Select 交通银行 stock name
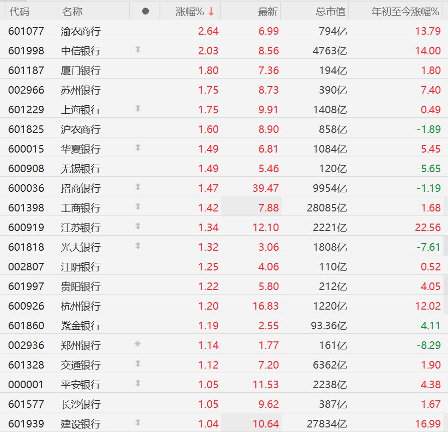This screenshot has height=432, width=448. (x=80, y=365)
